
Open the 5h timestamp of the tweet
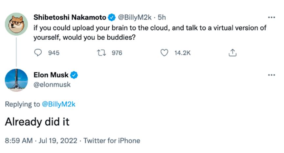click(x=162, y=17)
